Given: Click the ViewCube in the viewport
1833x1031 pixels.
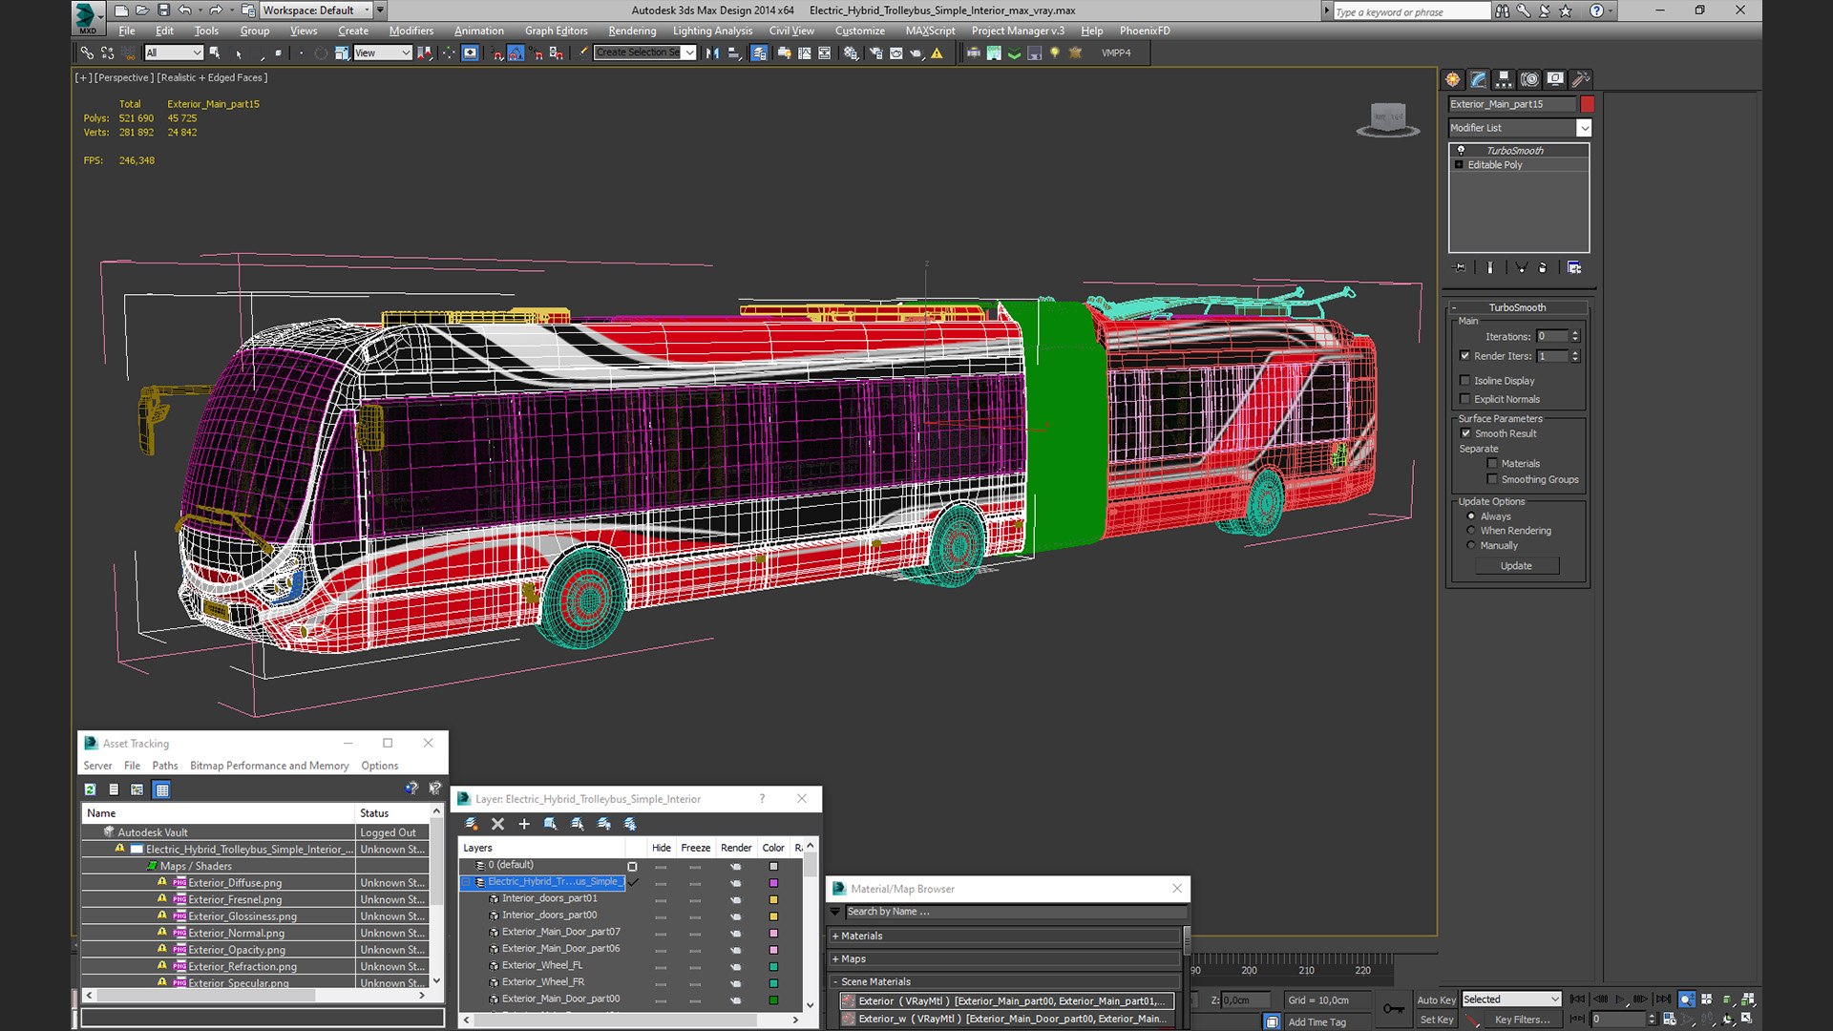Looking at the screenshot, I should [1387, 120].
